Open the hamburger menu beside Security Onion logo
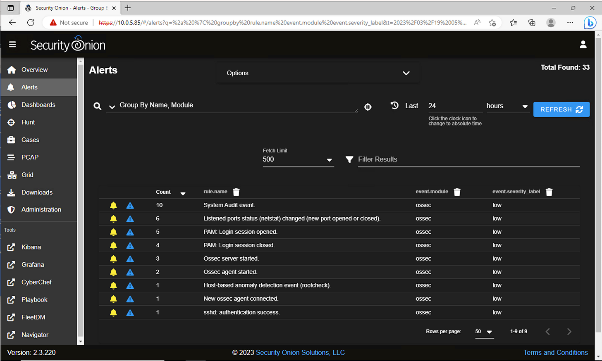 point(12,45)
